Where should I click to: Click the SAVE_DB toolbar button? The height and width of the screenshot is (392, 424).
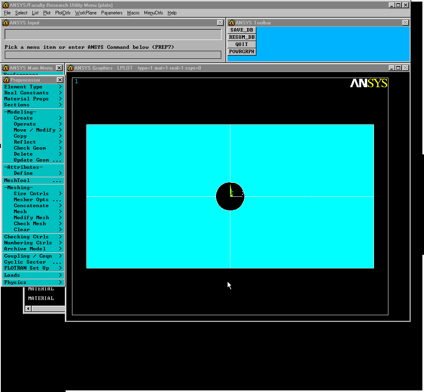click(x=242, y=30)
